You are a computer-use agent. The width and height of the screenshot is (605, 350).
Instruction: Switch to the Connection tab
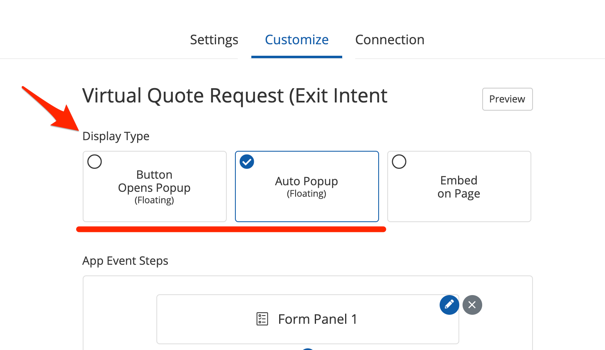pos(390,40)
